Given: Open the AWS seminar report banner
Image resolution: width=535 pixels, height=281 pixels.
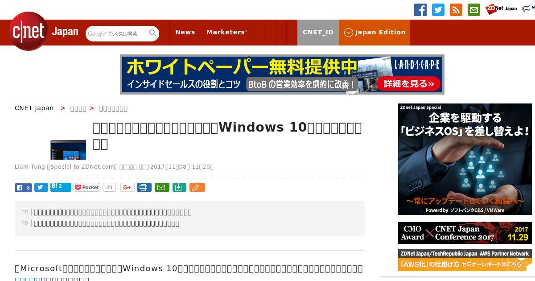Looking at the screenshot, I should click(x=465, y=260).
